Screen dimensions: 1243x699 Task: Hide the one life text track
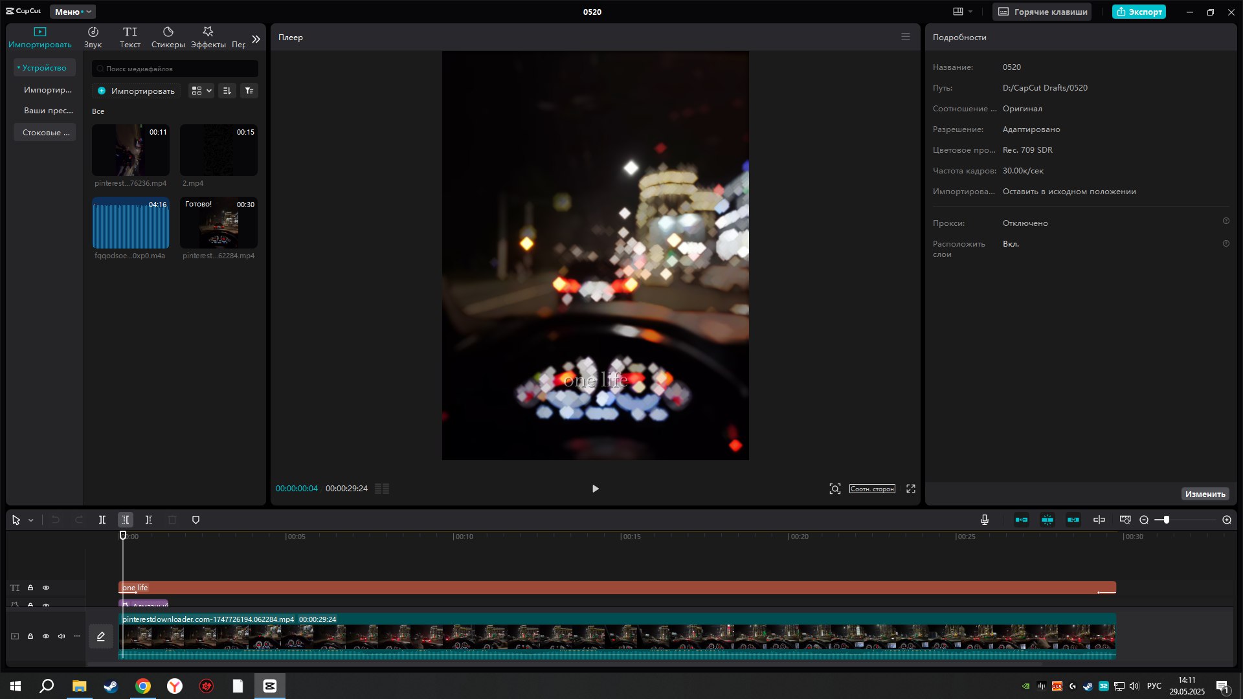pyautogui.click(x=46, y=588)
